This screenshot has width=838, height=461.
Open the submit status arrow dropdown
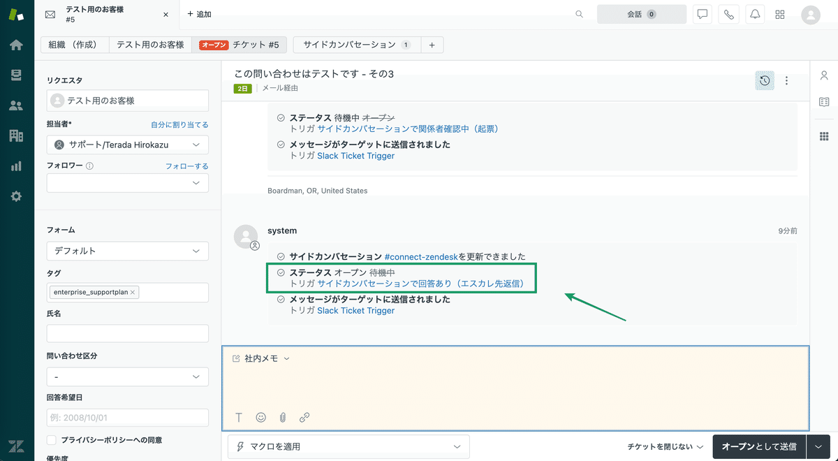818,446
